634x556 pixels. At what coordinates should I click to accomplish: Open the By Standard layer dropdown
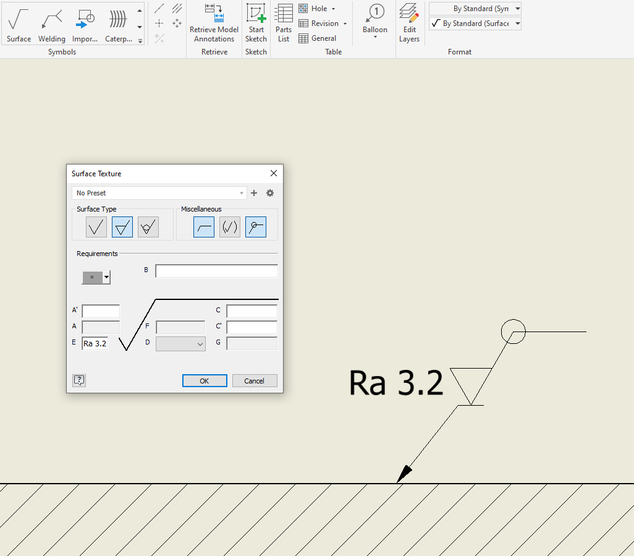475,8
